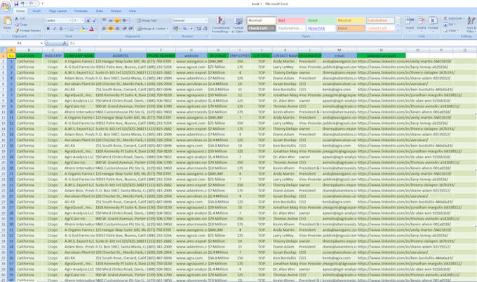Switch to the Page Layout tab
477x282 pixels.
point(58,11)
